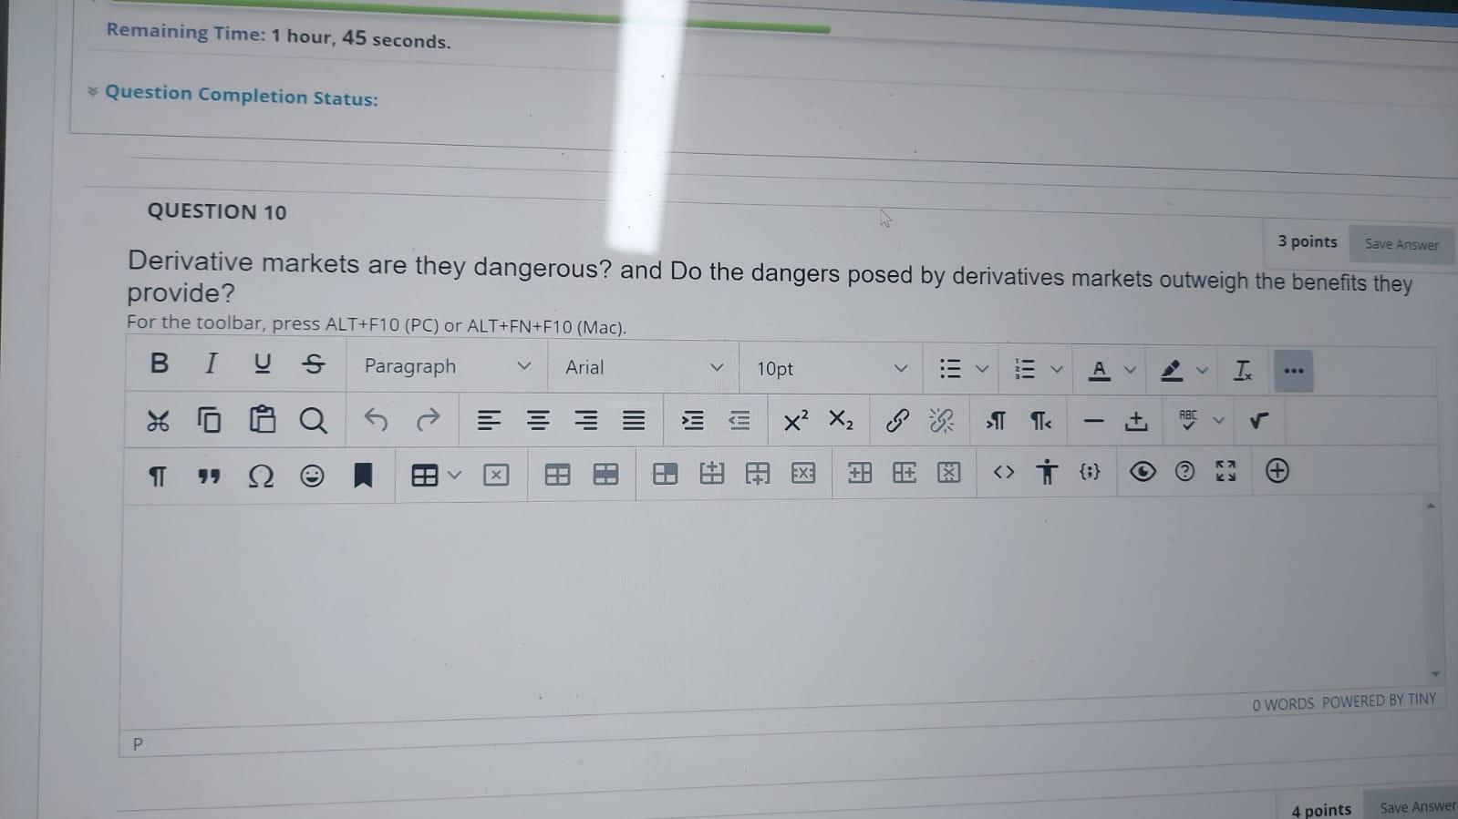
Task: Click the Paste clipboard icon
Action: tap(262, 419)
